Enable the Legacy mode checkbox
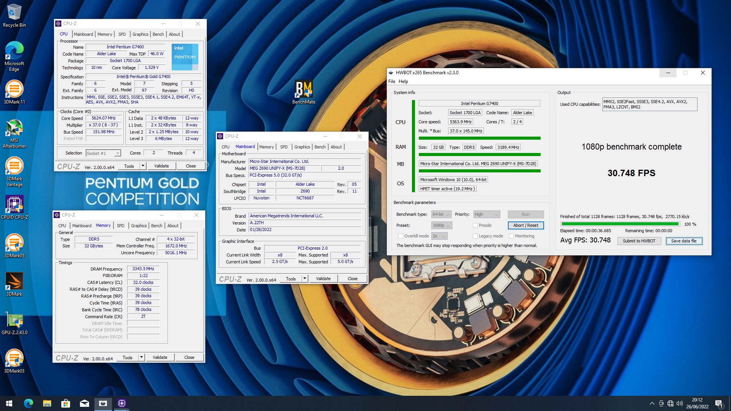The image size is (731, 411). coord(475,236)
